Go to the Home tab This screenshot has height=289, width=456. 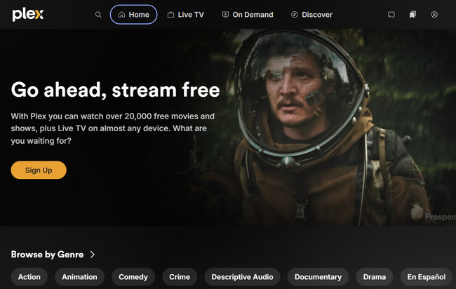point(133,15)
